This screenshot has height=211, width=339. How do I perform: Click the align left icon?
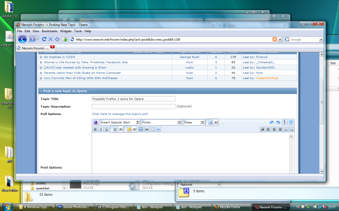click(x=269, y=129)
